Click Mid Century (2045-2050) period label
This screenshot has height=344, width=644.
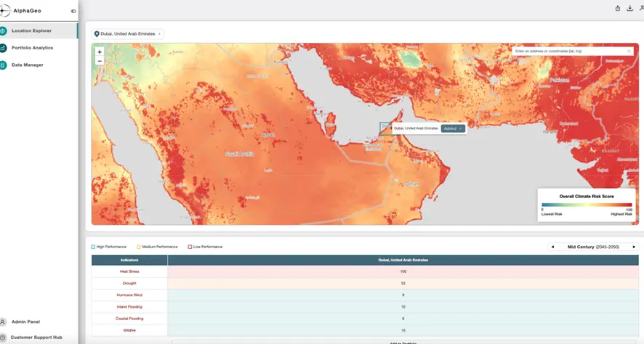pos(593,247)
